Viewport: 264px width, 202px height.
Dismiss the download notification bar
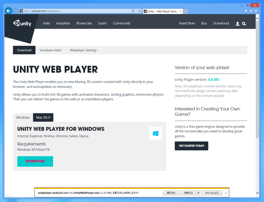click(x=226, y=193)
